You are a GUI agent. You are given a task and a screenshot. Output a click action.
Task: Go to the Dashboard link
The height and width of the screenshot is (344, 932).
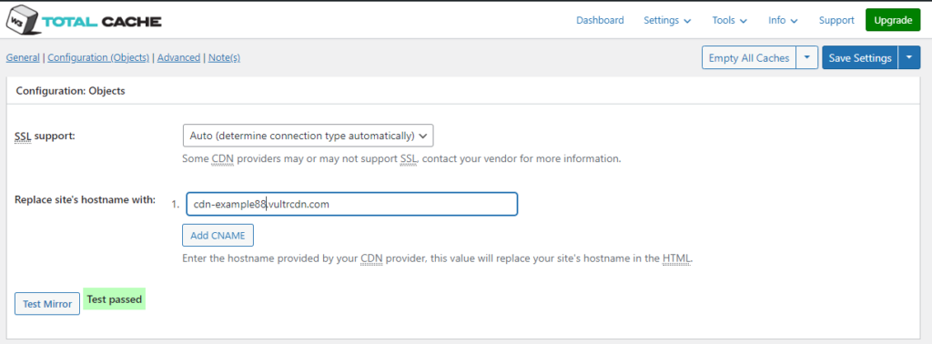pos(600,20)
